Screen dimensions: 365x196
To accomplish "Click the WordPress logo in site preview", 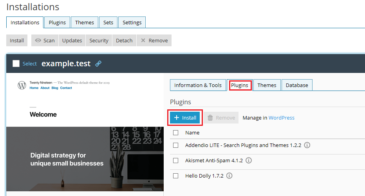I will coord(22,85).
